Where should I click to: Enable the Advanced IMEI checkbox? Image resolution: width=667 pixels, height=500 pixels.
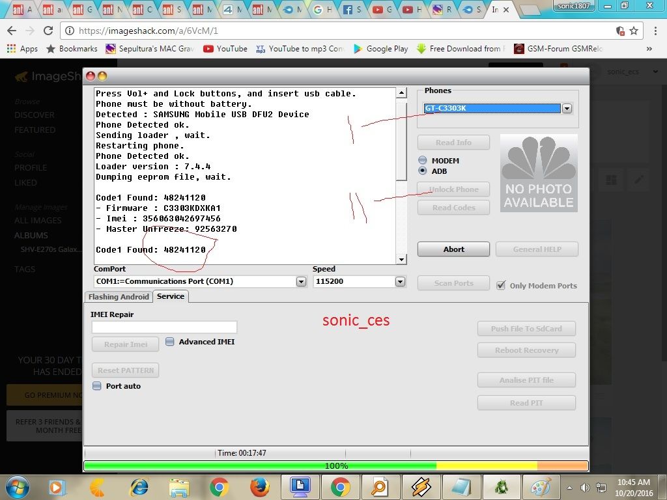[170, 342]
